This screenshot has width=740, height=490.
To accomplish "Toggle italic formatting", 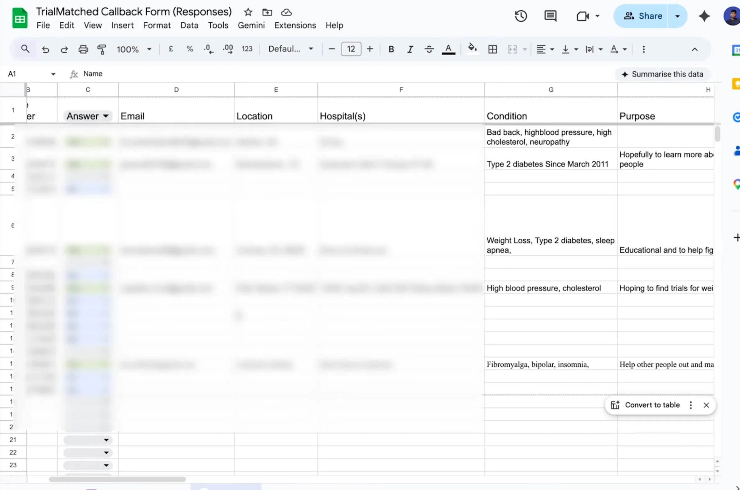I will click(x=410, y=49).
